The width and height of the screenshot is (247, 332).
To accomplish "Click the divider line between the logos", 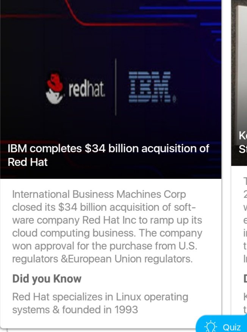I will pos(116,87).
